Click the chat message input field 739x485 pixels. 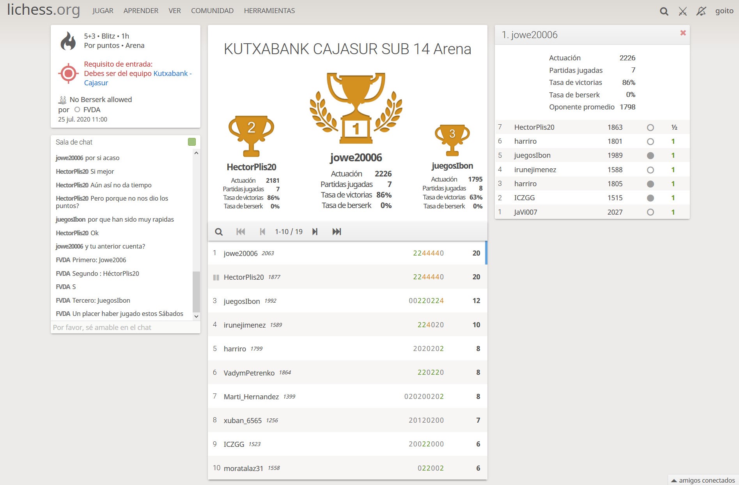point(125,328)
